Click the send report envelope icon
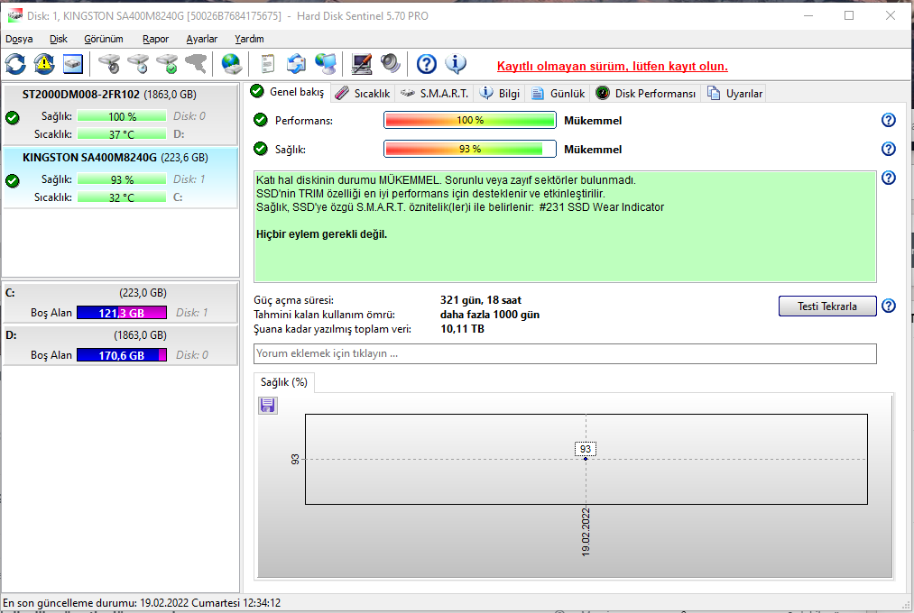The height and width of the screenshot is (613, 914). [x=296, y=64]
